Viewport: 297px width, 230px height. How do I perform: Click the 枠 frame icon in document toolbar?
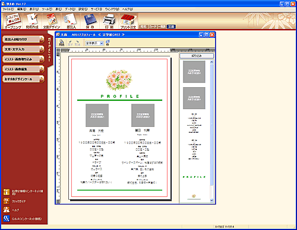pyautogui.click(x=108, y=43)
